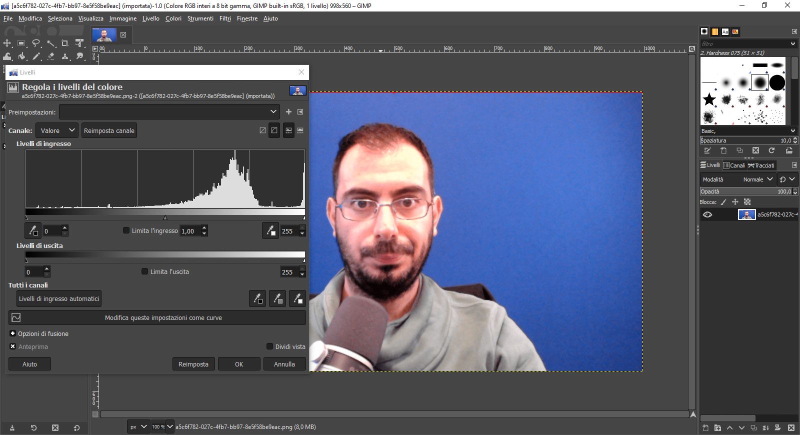Save tool options icon at bottom left
This screenshot has height=435, width=800.
(x=12, y=428)
